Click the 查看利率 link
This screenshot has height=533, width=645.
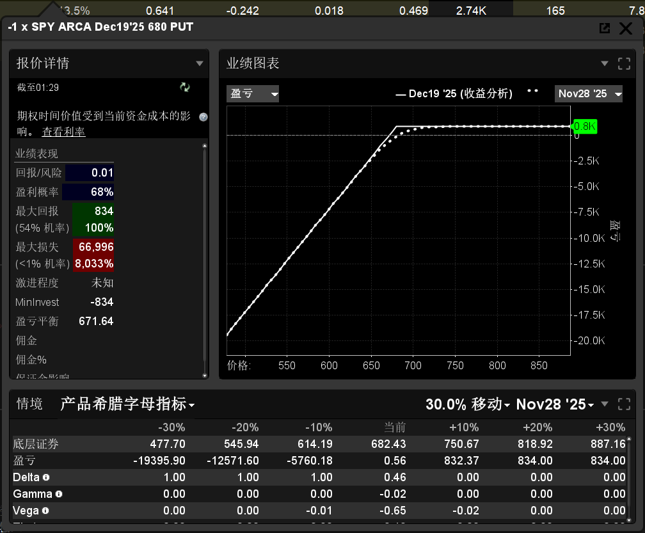pos(63,132)
